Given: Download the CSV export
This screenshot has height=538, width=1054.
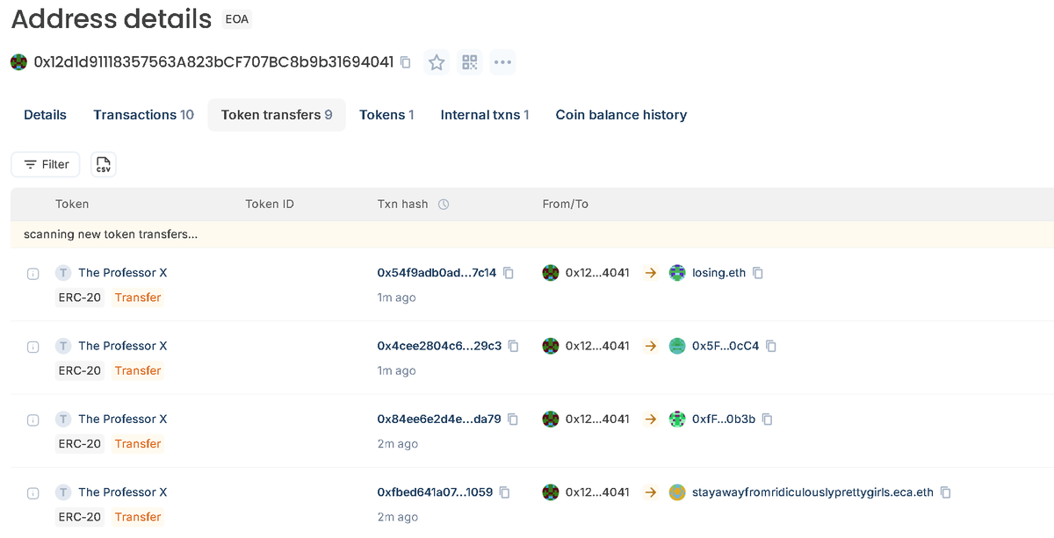Looking at the screenshot, I should [x=104, y=164].
